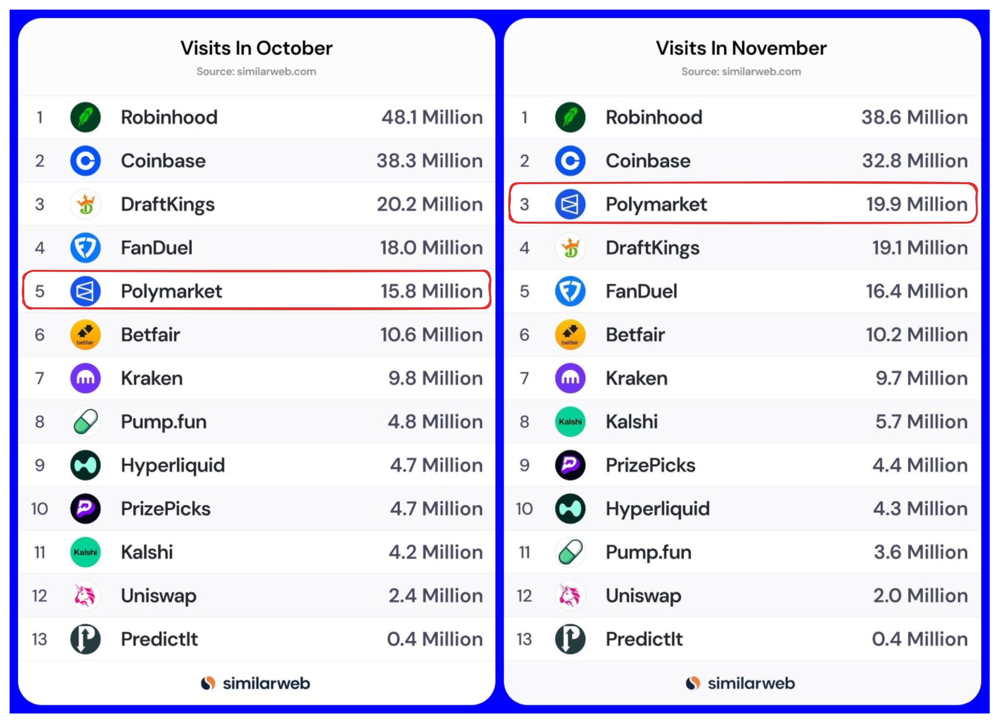
Task: Click the PrizePicks icon in October list
Action: [x=85, y=509]
